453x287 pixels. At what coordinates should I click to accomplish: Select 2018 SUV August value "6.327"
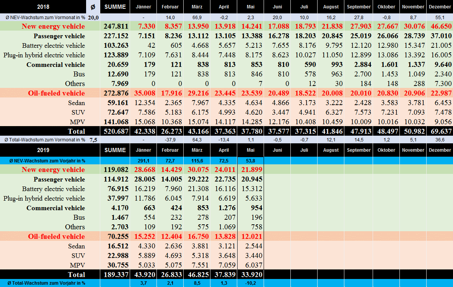[334, 112]
